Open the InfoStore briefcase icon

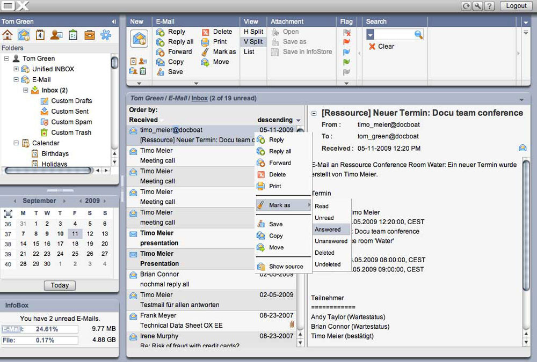click(x=89, y=35)
